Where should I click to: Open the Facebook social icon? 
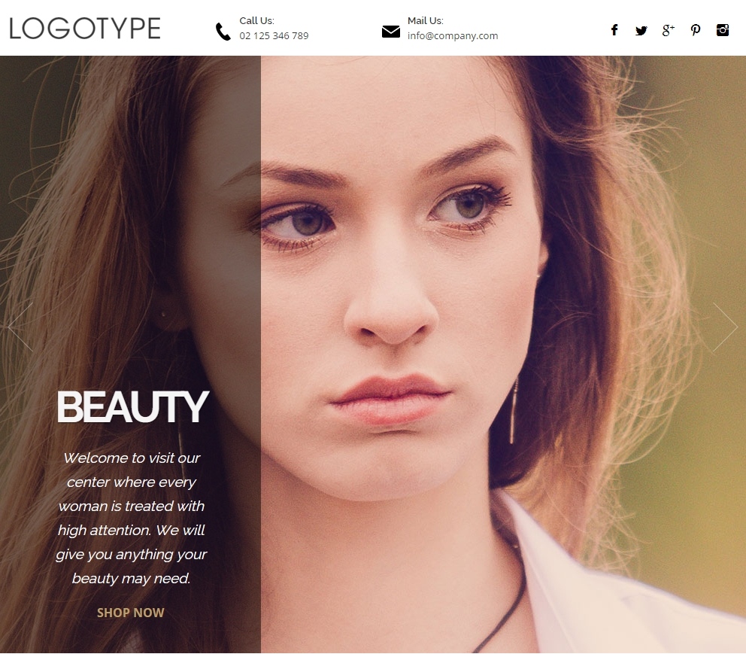point(614,30)
